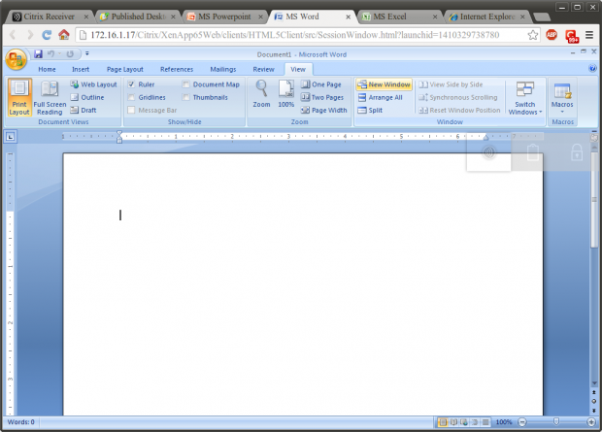Open the Insert ribbon tab
Viewport: 602px width, 432px height.
[x=81, y=69]
